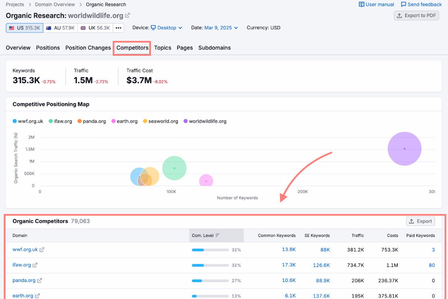Toggle panda.org legend item
This screenshot has height=299, width=448.
coord(92,121)
